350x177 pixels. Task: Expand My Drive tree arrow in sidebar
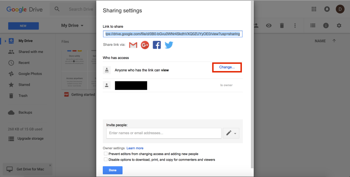(5, 41)
